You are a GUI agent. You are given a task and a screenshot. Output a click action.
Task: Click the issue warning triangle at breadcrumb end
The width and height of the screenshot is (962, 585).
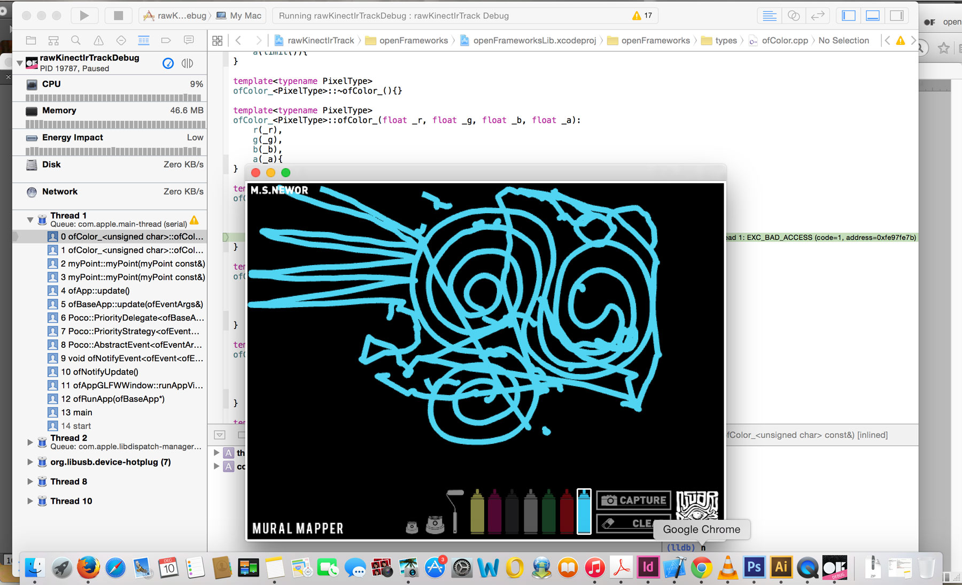click(x=901, y=41)
